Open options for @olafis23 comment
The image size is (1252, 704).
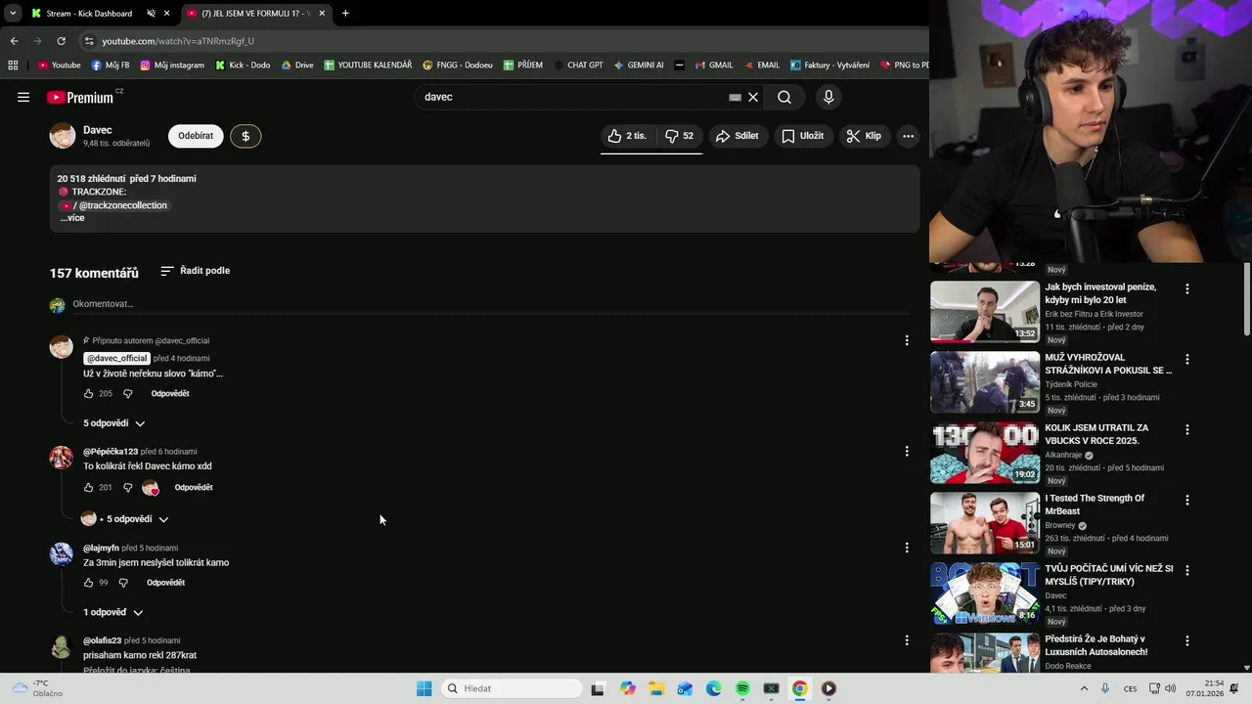(907, 640)
